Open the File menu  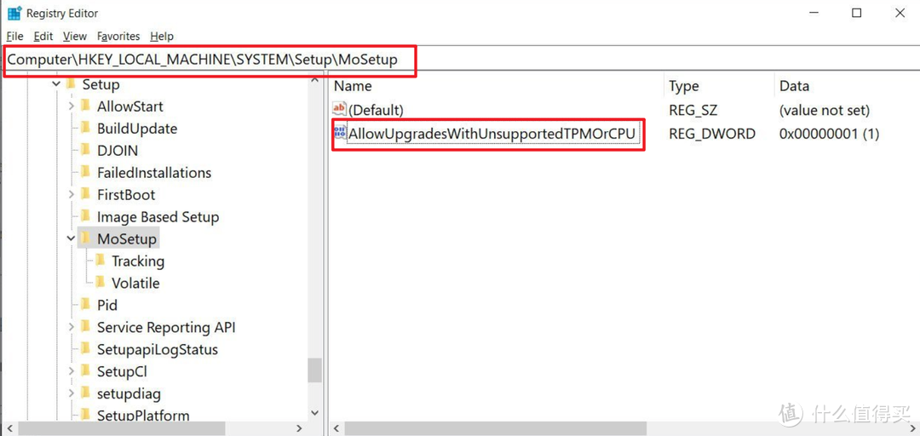pos(14,37)
